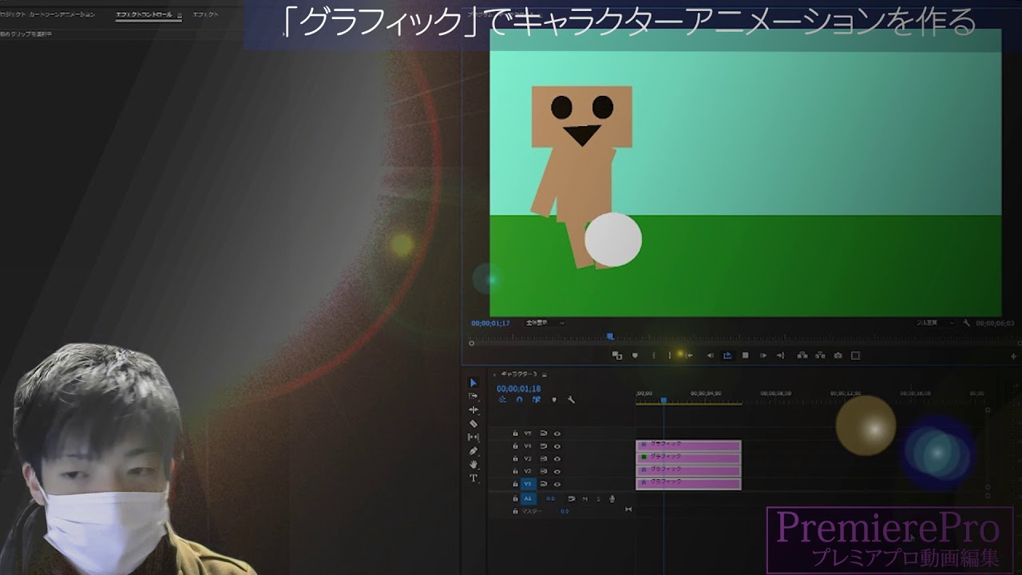Select the Hand tool
The image size is (1022, 575).
[473, 465]
